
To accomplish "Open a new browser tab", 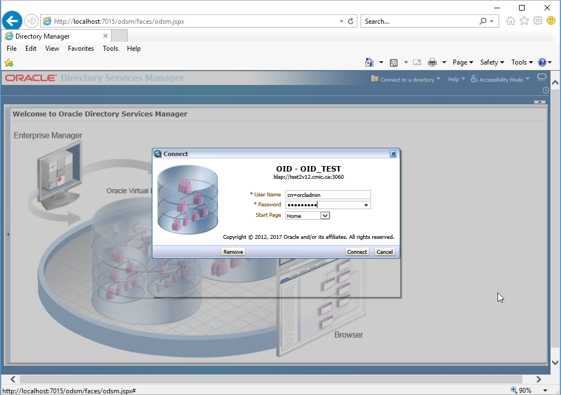I will (119, 36).
